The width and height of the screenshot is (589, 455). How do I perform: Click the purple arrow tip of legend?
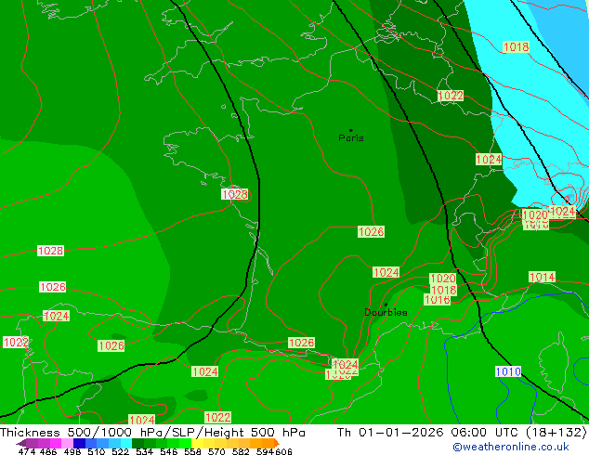pyautogui.click(x=21, y=443)
